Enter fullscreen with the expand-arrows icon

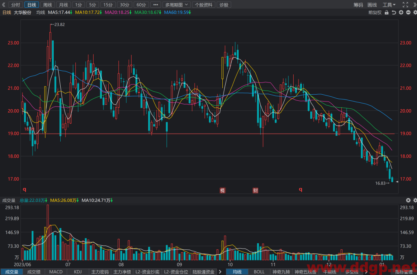coord(405,5)
